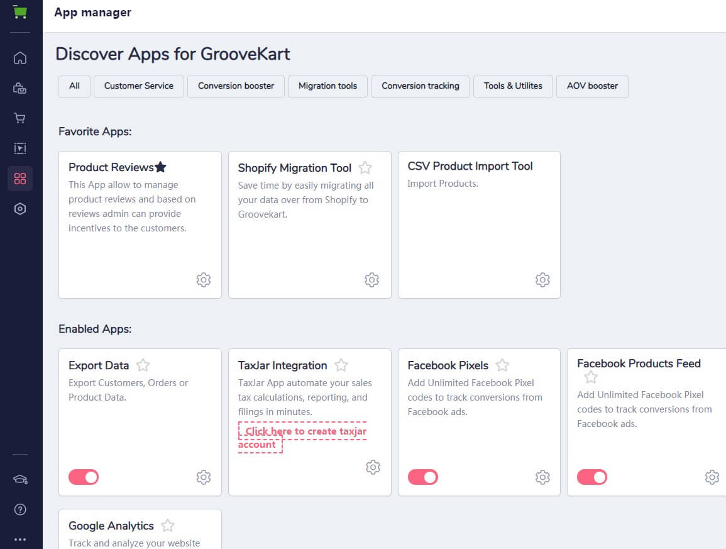Open TaxJar Integration settings gear
Screen dimensions: 726x549
click(x=373, y=467)
